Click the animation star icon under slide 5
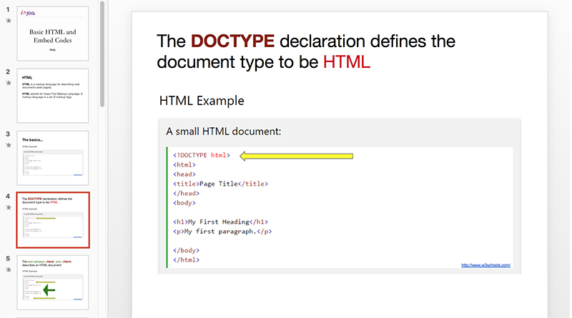 (x=9, y=270)
